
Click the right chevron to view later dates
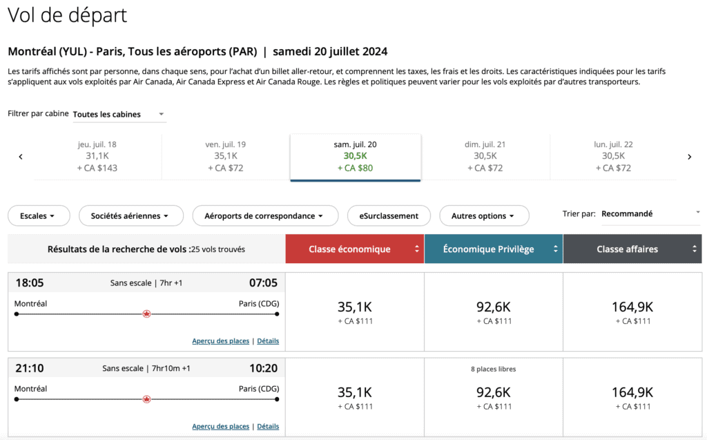coord(689,157)
